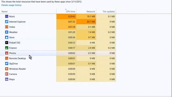Select the Windows Reader row name
Screen dimensions: 172x97
[17, 69]
